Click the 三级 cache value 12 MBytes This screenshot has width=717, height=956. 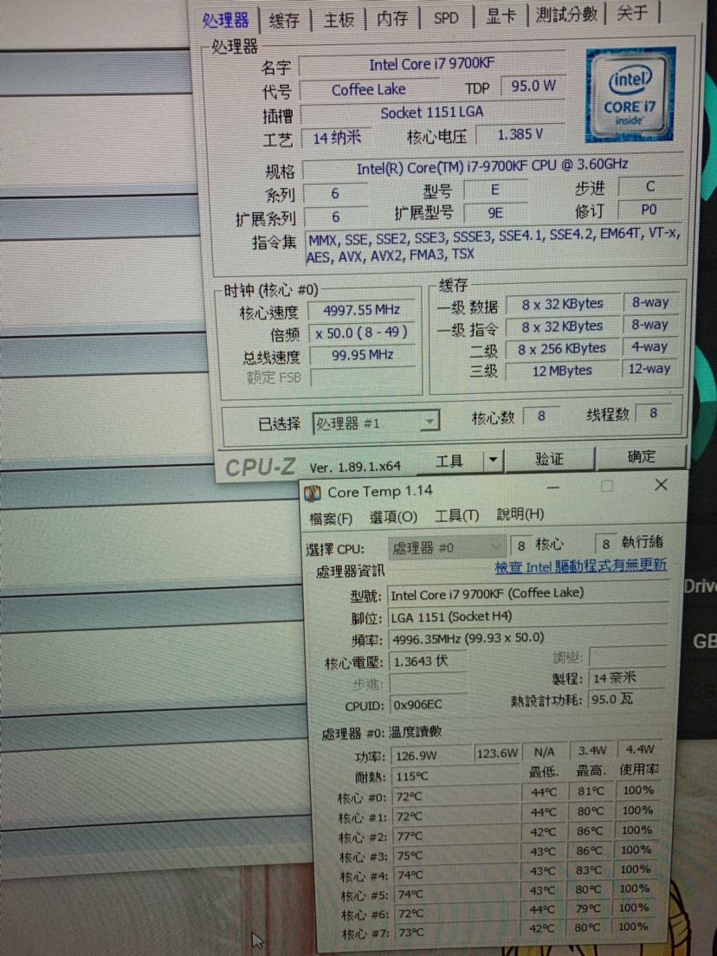562,370
